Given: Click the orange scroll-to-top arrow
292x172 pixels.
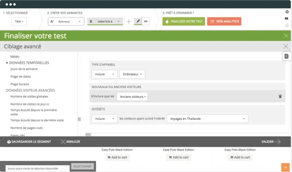Looking at the screenshot, I should tap(285, 167).
